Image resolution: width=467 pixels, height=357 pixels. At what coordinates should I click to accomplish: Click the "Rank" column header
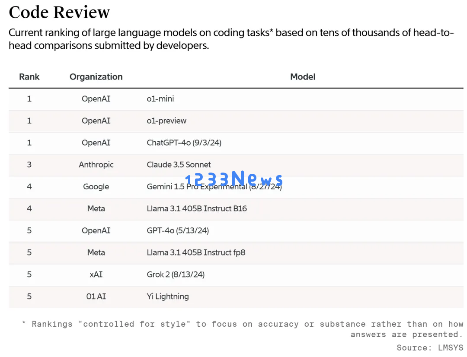tap(29, 77)
